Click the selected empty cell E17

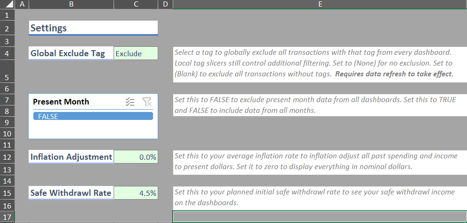point(320,216)
